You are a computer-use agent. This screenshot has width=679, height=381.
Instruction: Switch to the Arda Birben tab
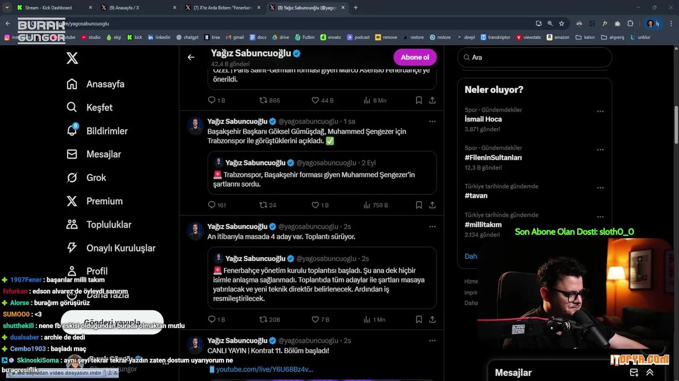click(223, 7)
